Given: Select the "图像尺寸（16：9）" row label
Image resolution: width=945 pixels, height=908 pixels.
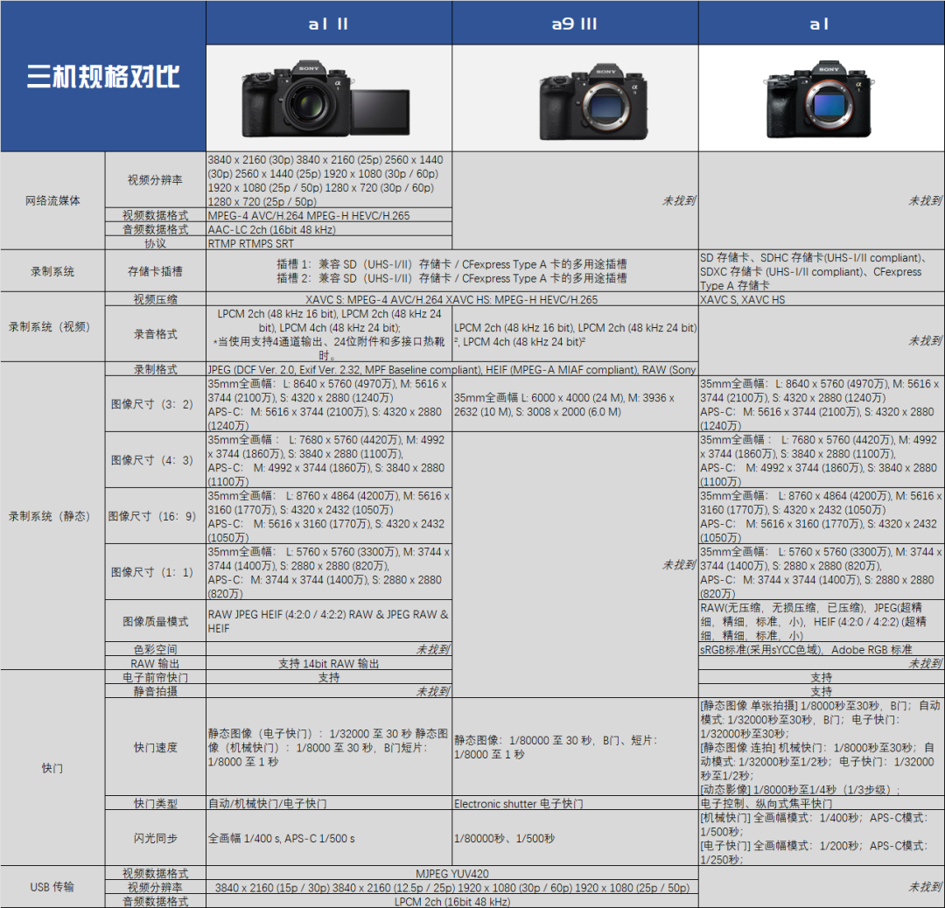Looking at the screenshot, I should click(156, 516).
